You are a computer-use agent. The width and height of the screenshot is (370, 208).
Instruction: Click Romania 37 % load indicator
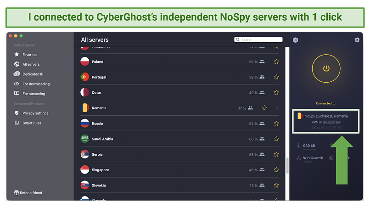tap(245, 108)
